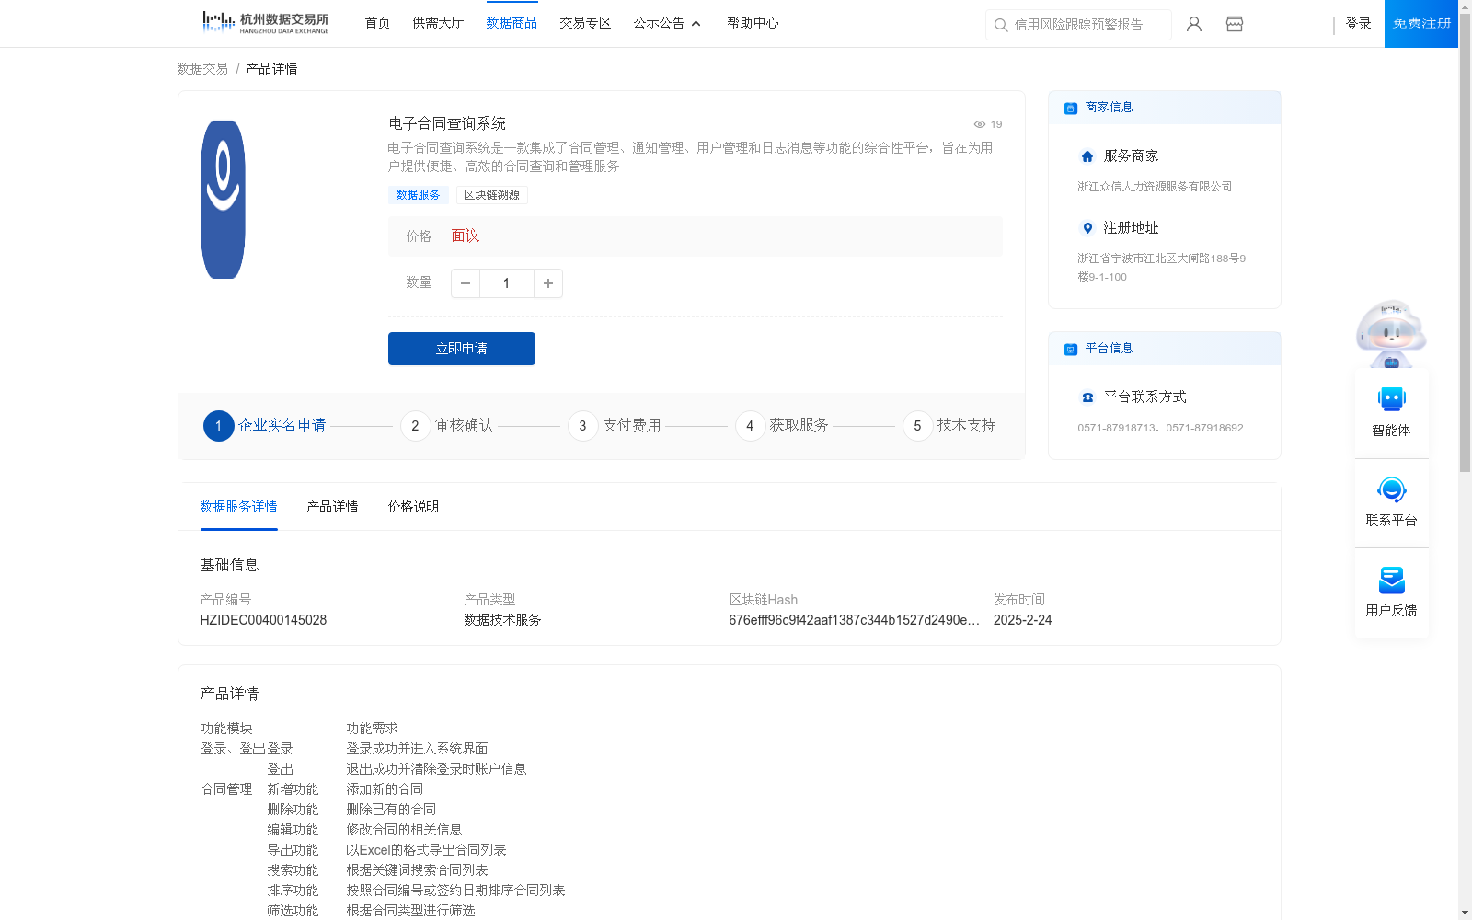Switch to 数据服务详情 tab

point(238,507)
